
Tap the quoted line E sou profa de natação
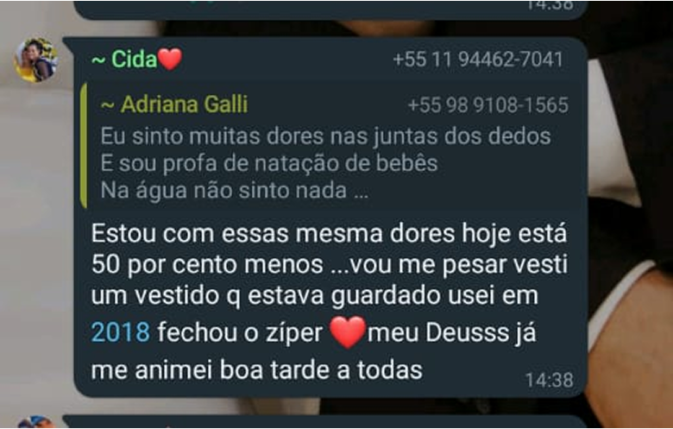coord(269,163)
